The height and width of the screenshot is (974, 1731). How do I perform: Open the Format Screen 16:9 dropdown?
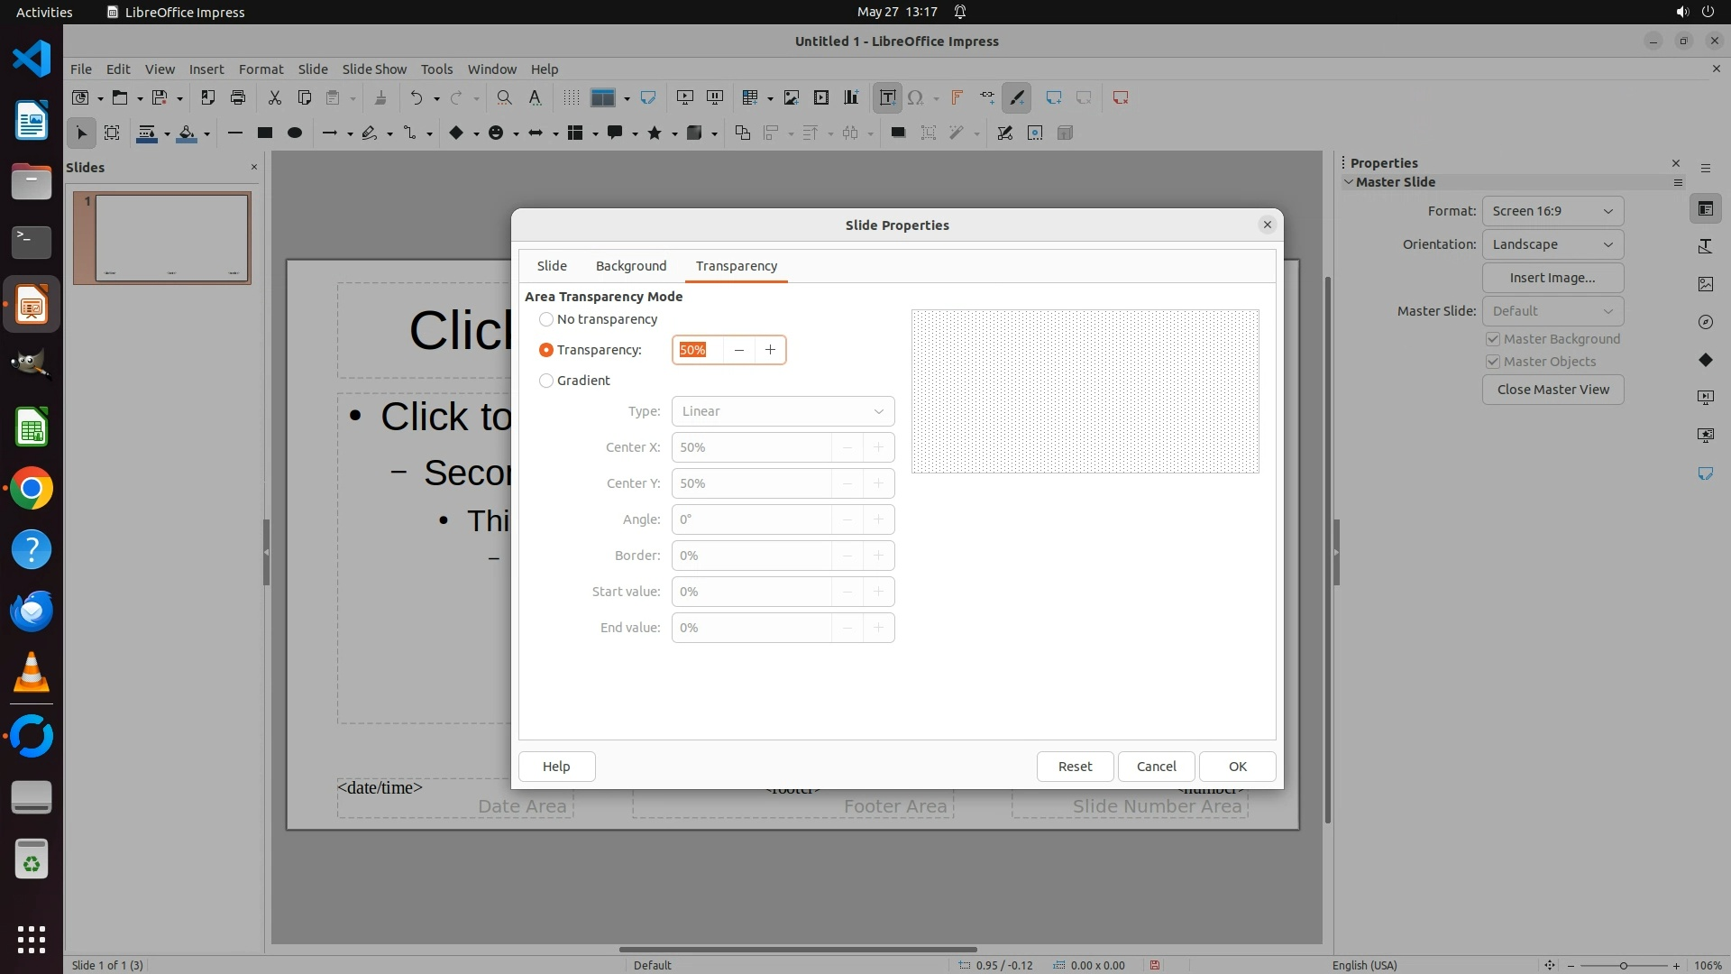1552,211
